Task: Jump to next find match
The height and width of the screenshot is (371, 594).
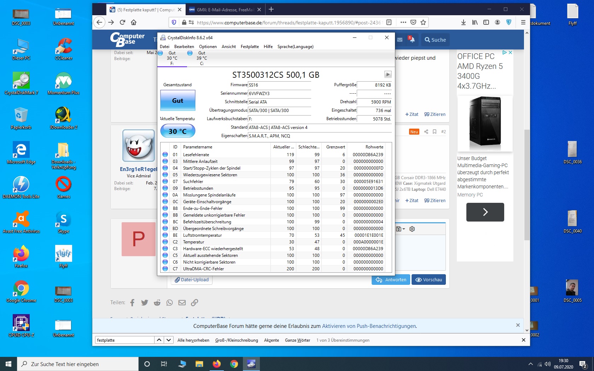Action: pyautogui.click(x=169, y=340)
